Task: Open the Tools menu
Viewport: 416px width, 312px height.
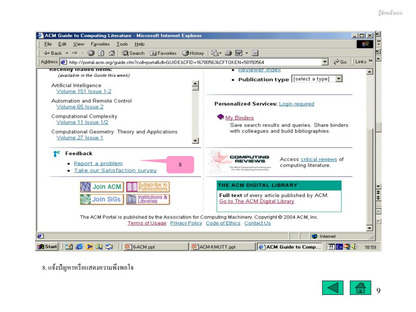Action: [x=122, y=44]
